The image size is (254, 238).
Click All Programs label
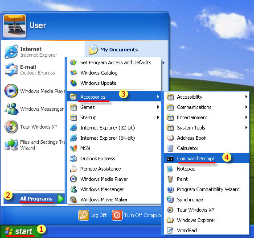click(36, 199)
